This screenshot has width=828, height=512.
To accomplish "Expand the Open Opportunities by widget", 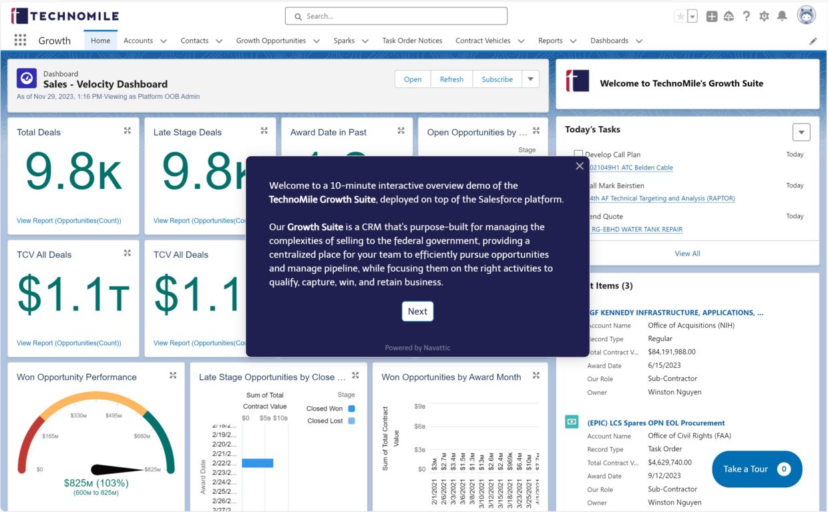I will [x=538, y=131].
